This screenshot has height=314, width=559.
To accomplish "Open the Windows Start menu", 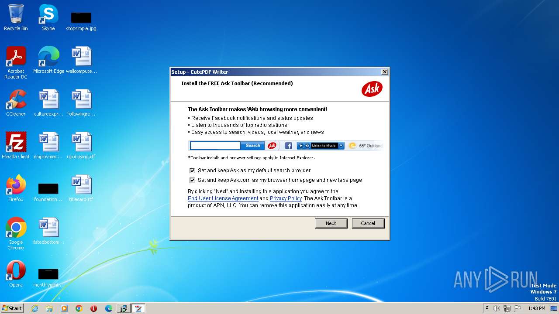I will pyautogui.click(x=12, y=308).
